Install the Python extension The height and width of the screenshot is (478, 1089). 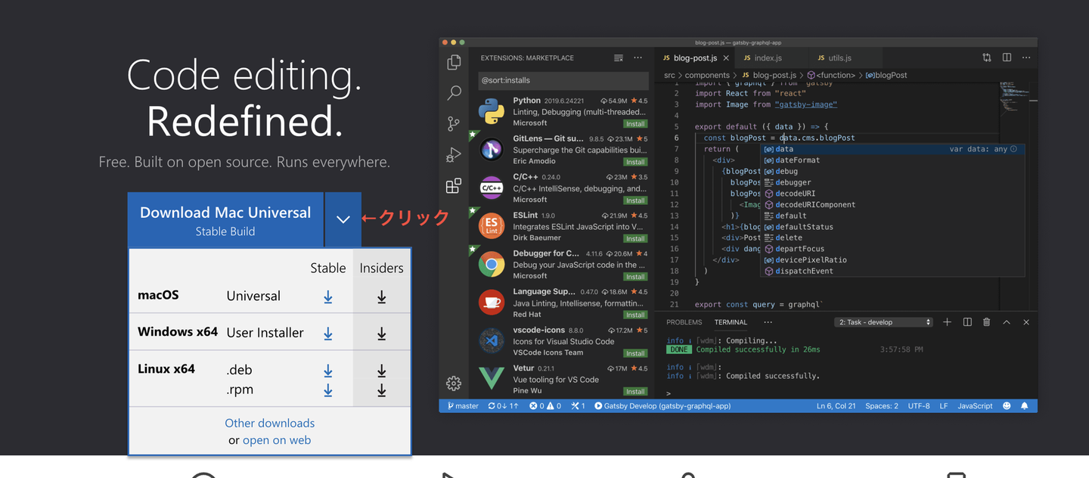[x=635, y=123]
